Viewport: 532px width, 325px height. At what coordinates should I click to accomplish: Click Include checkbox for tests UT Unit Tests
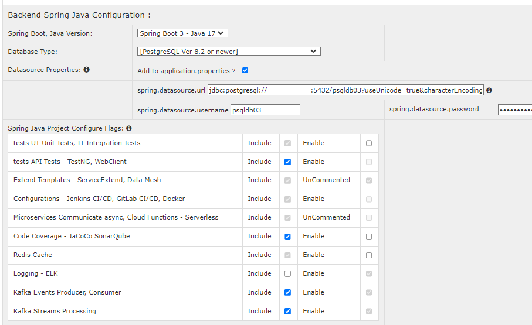288,143
